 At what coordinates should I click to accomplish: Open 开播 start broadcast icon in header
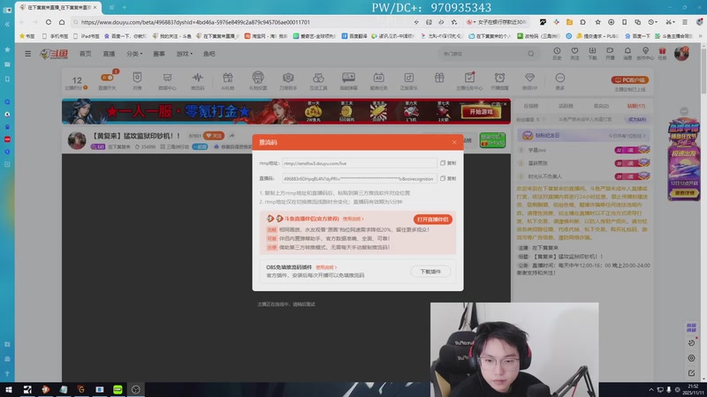pos(610,54)
